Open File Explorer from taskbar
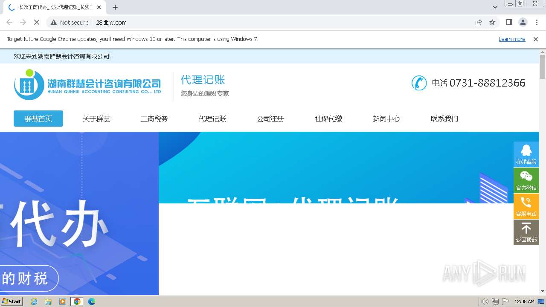This screenshot has width=546, height=307. (48, 301)
